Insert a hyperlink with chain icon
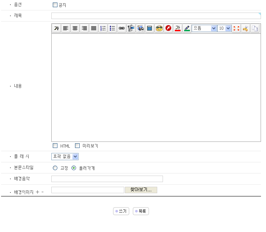Image resolution: width=266 pixels, height=232 pixels. click(122, 28)
